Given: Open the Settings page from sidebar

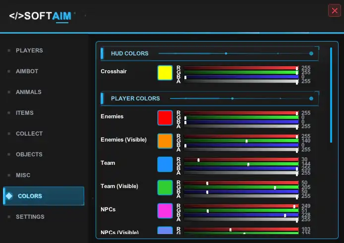Looking at the screenshot, I should tap(30, 217).
